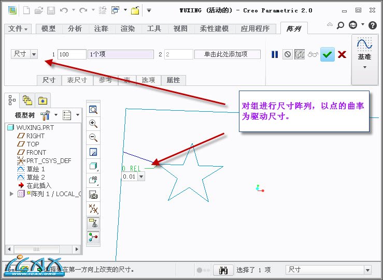Open the 选项 panel tab

148,80
